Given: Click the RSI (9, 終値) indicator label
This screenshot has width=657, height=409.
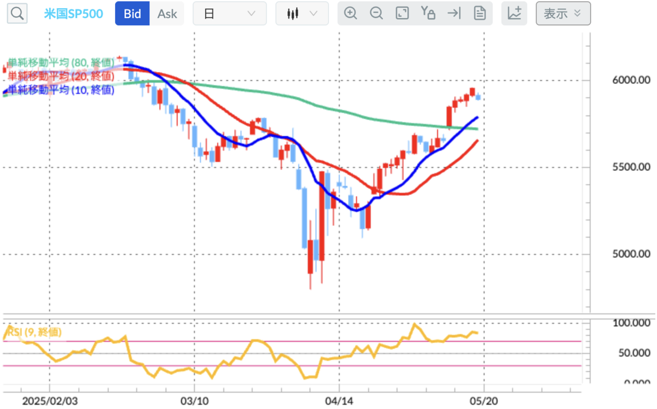Looking at the screenshot, I should tap(34, 332).
